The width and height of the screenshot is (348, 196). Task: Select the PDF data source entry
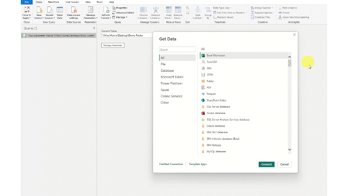[209, 87]
